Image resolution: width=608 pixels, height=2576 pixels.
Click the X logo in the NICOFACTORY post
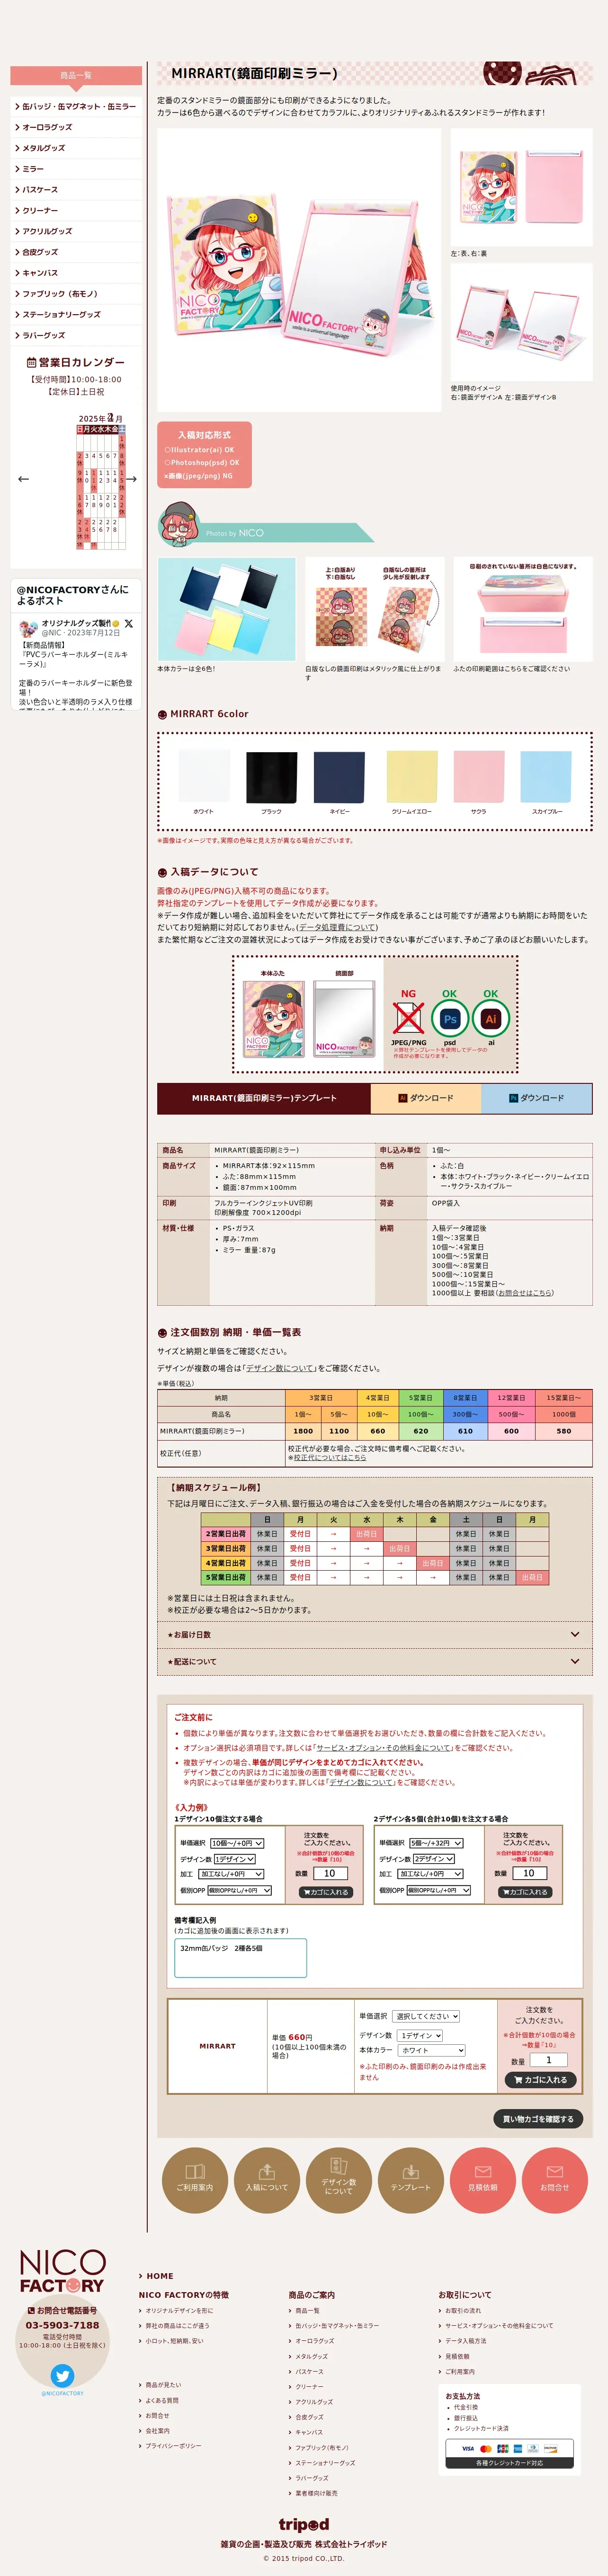(128, 623)
